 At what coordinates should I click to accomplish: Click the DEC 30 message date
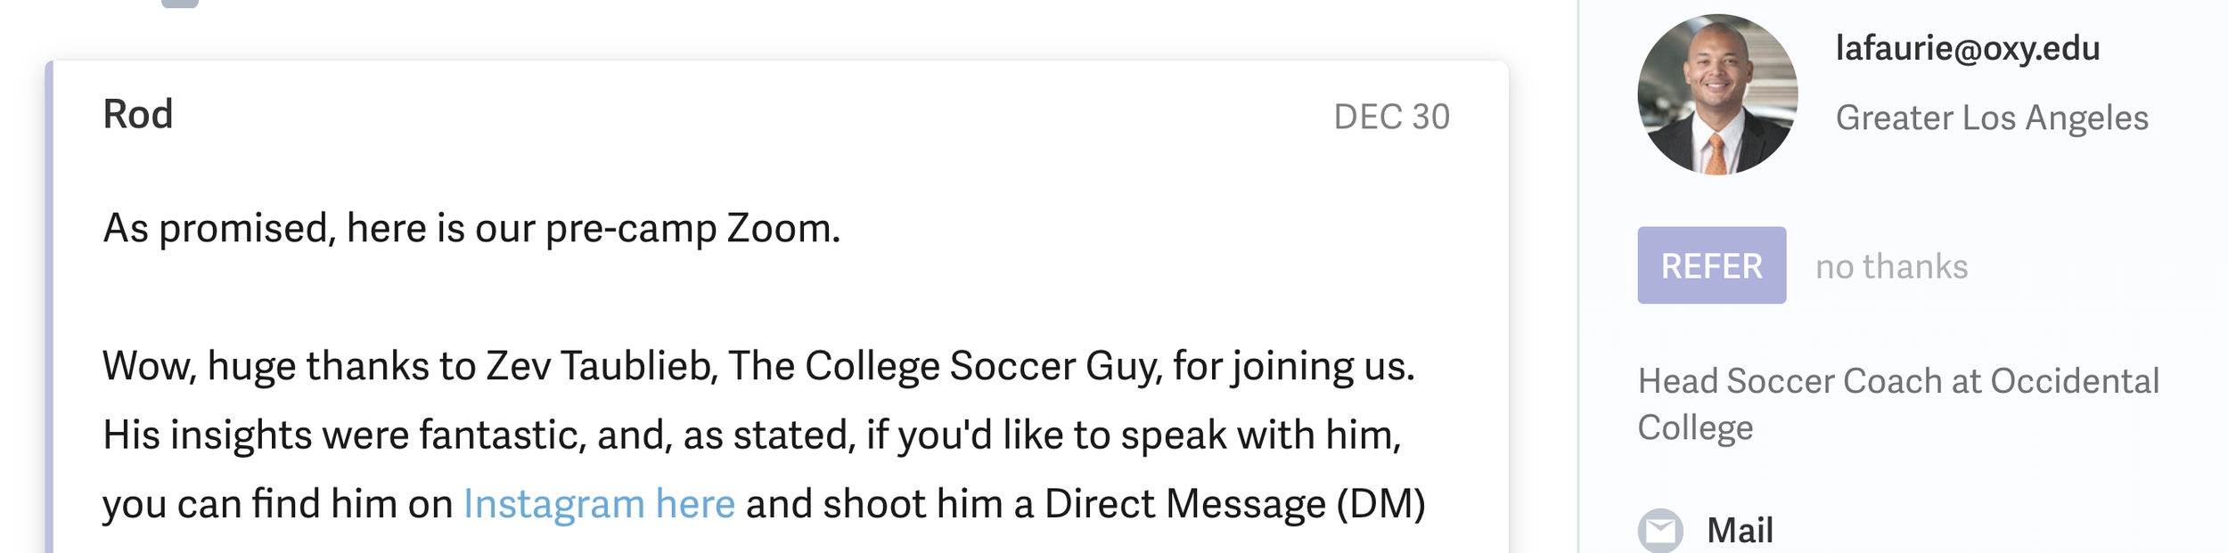(1391, 117)
